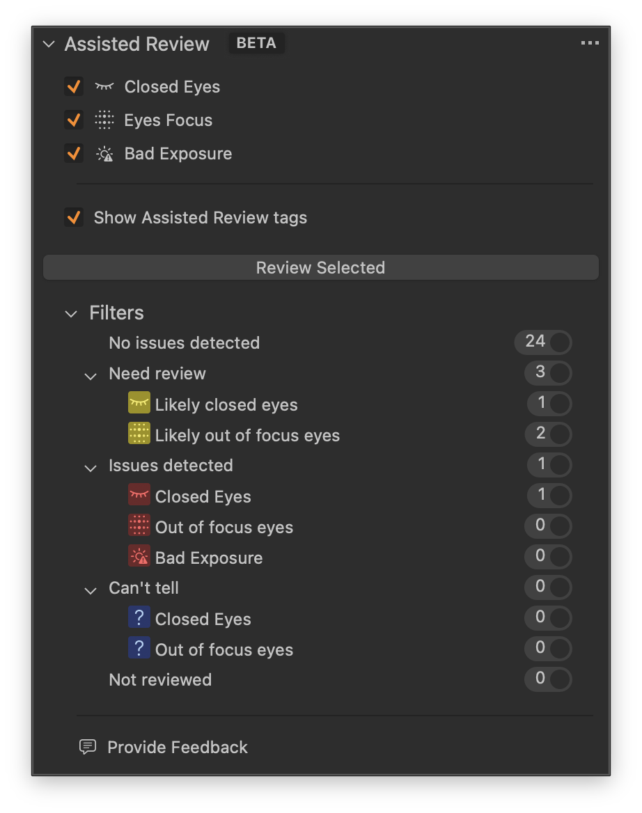Viewport: 642px width, 813px height.
Task: Open the three-dot panel options menu
Action: pos(590,43)
